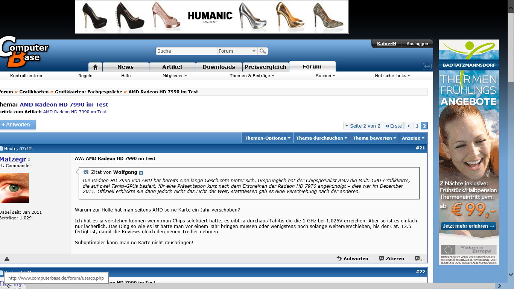The height and width of the screenshot is (289, 514).
Task: View original post arrow next to Wolfgang
Action: point(141,173)
